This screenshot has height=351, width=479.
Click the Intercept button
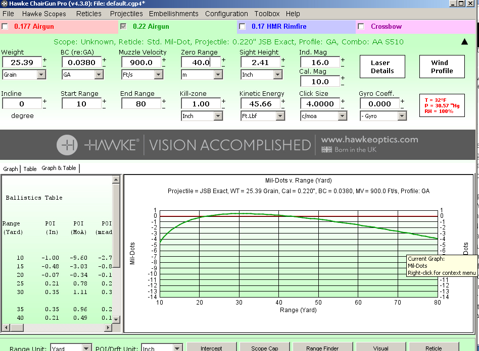point(211,347)
